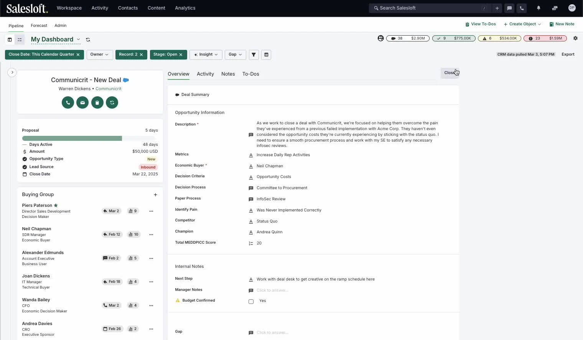This screenshot has width=583, height=340.
Task: Expand the collapsed side panel arrow
Action: pyautogui.click(x=12, y=72)
